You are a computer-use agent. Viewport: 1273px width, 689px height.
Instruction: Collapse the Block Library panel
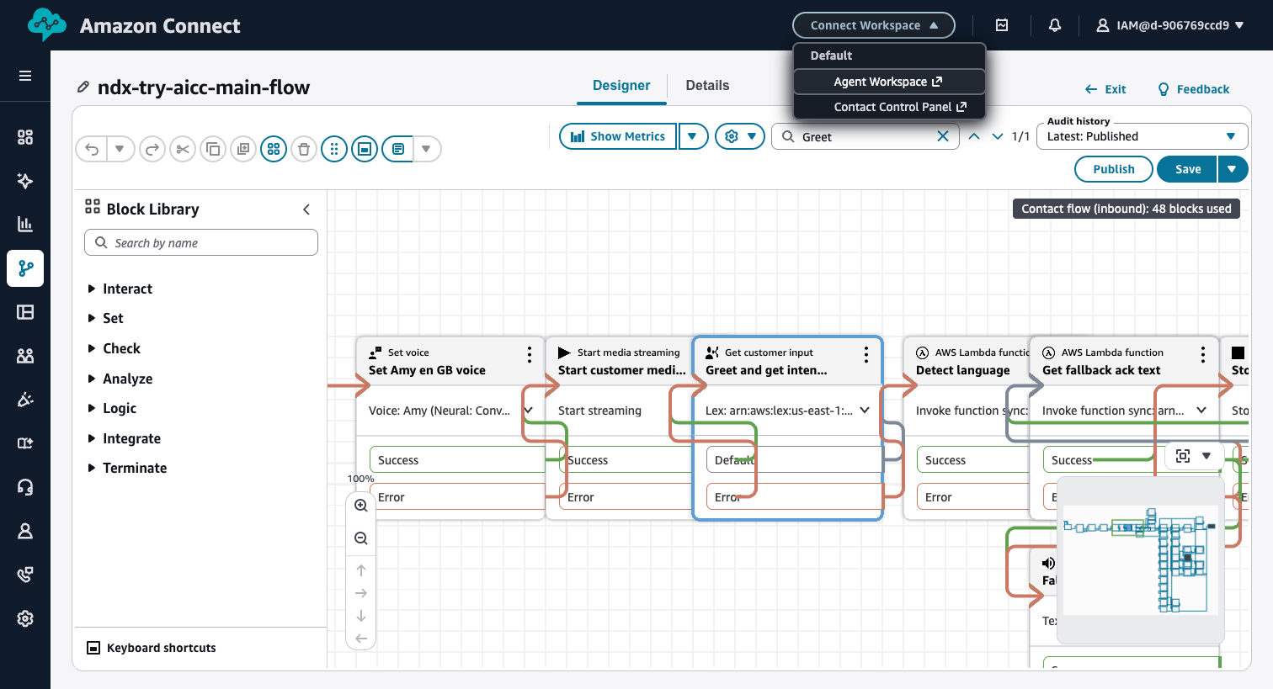pos(306,209)
